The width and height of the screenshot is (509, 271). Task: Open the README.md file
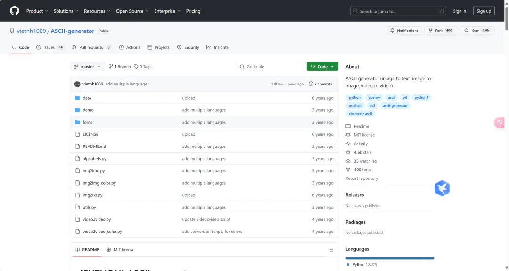click(x=94, y=147)
